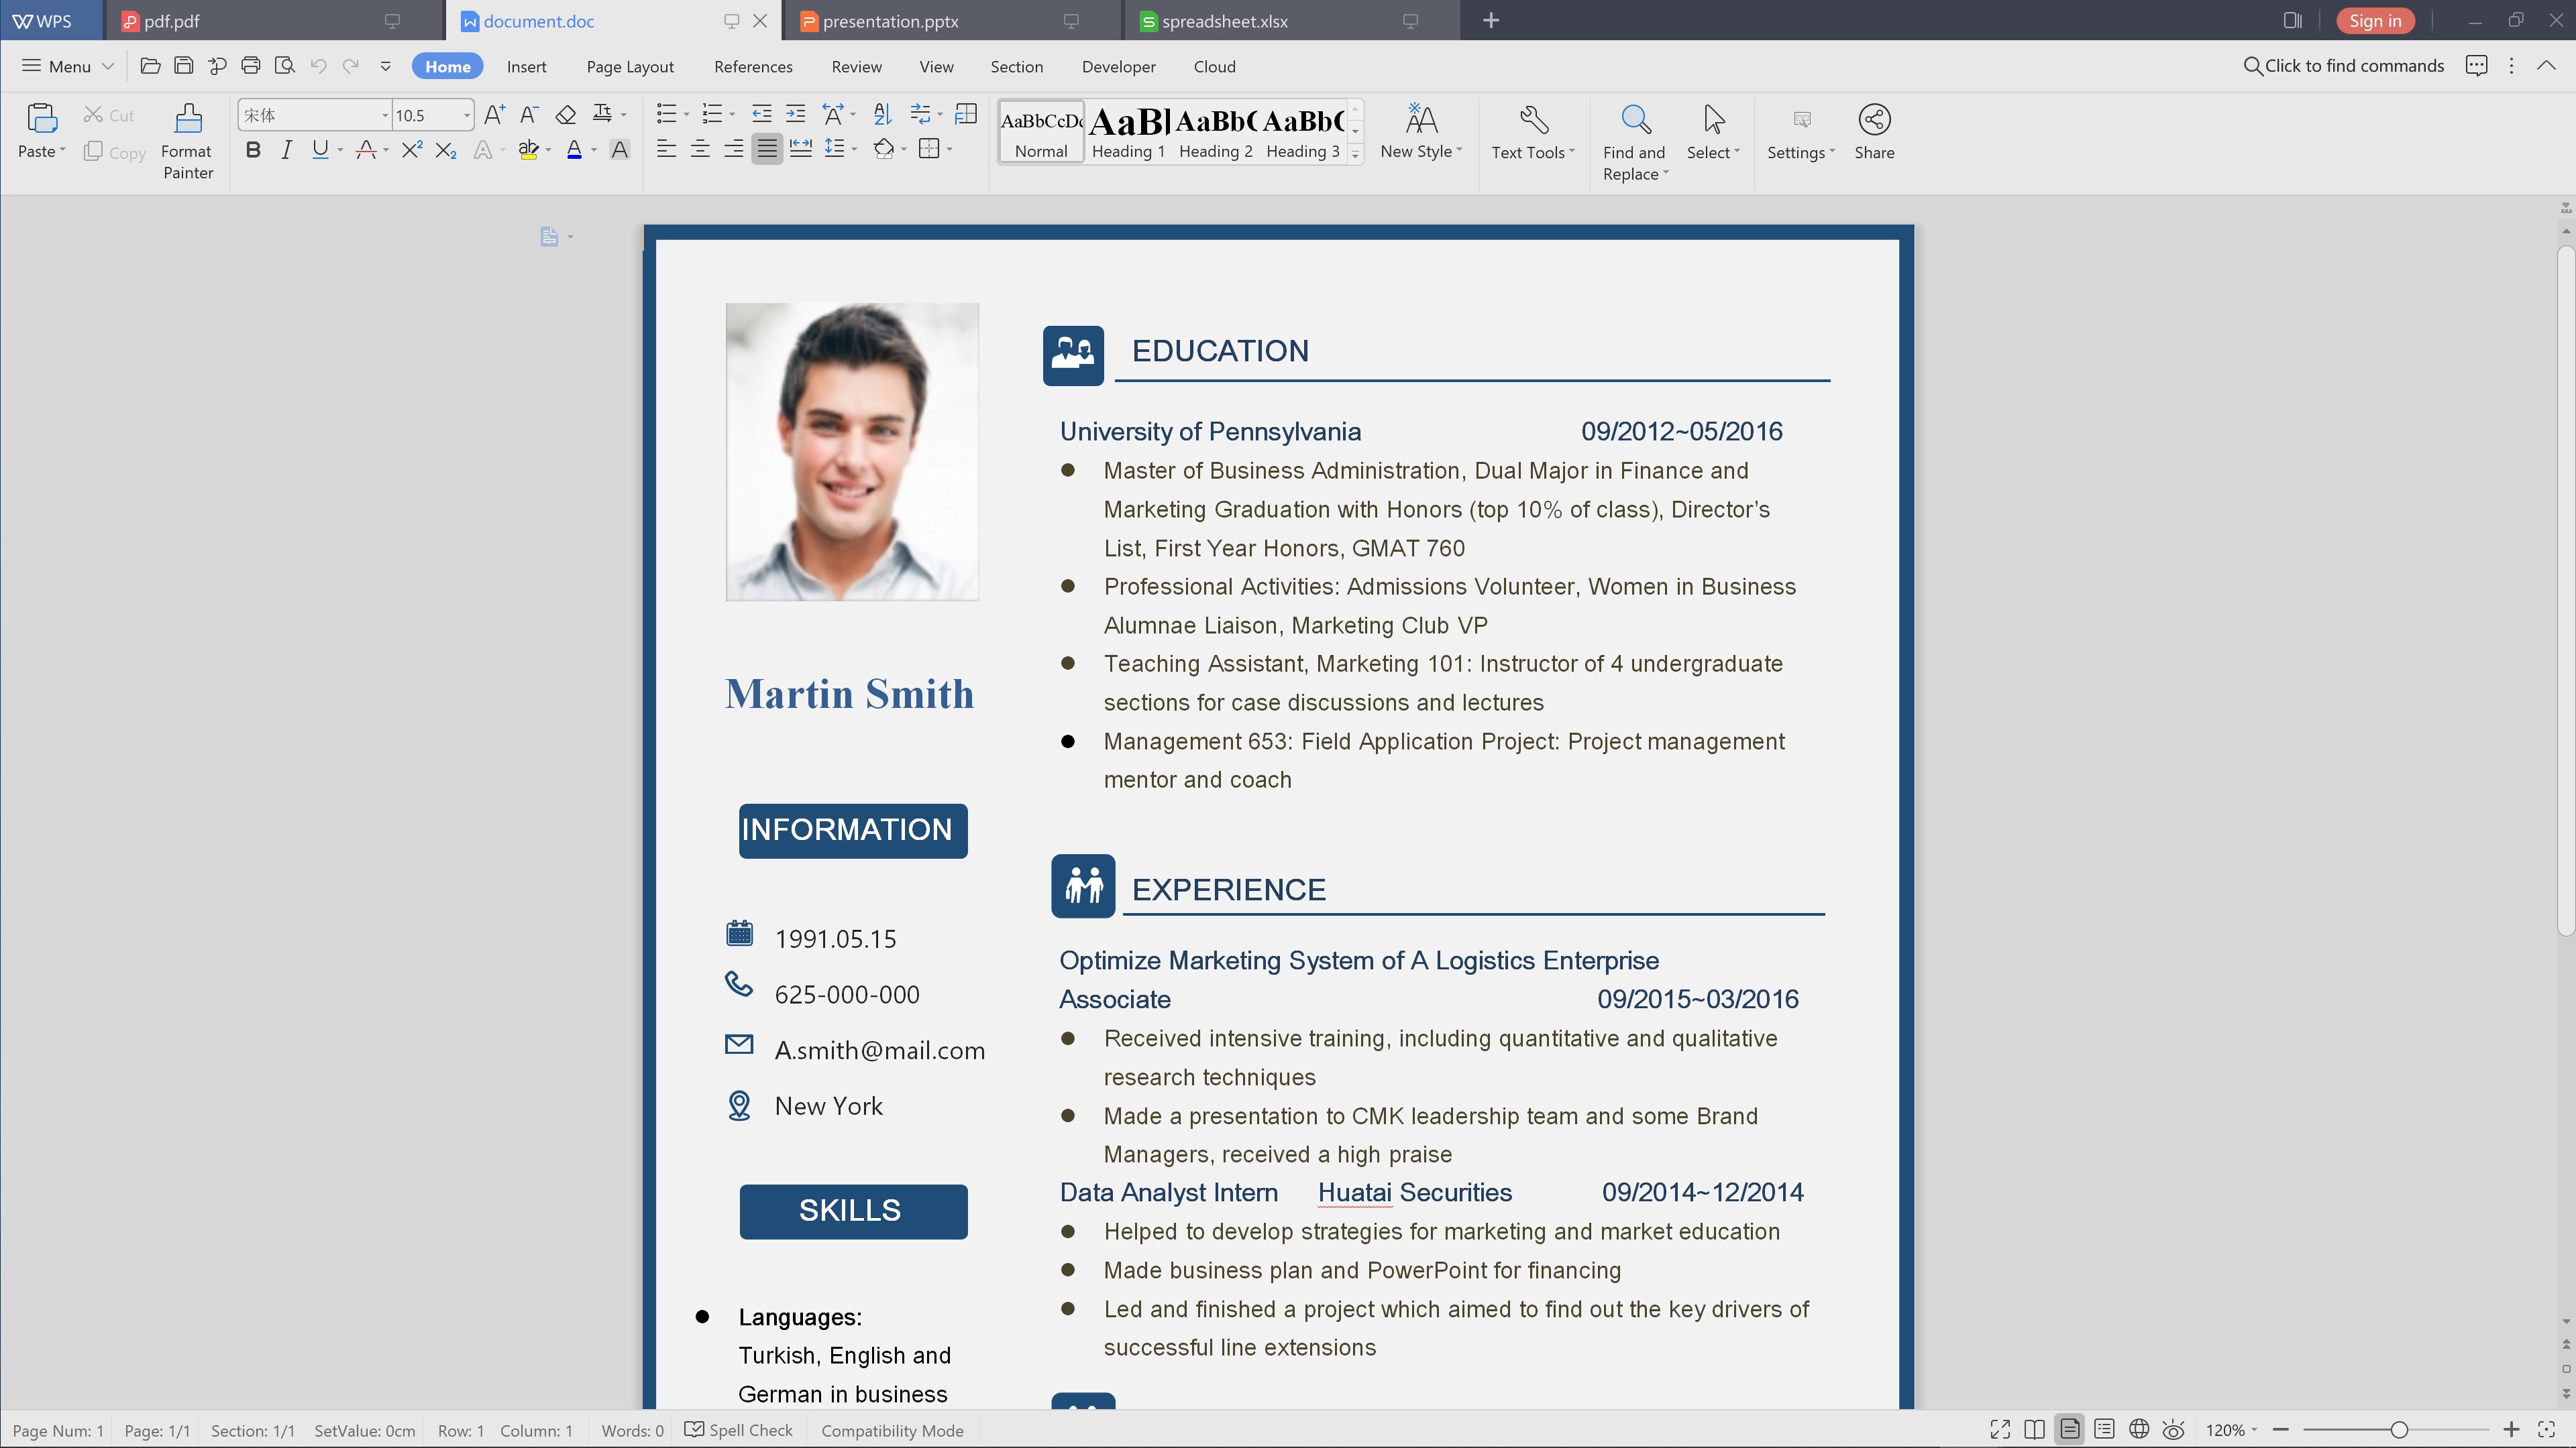Switch to Outline view in status bar
The image size is (2576, 1448).
click(2104, 1430)
